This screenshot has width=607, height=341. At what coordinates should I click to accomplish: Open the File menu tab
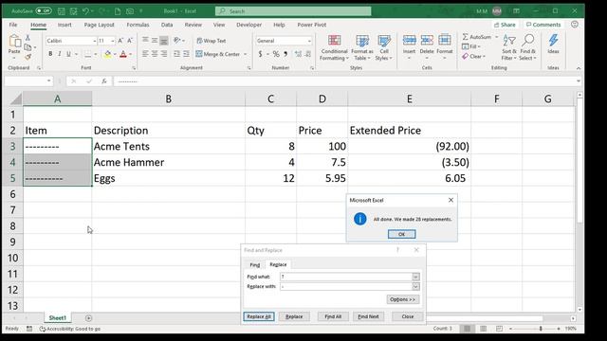(x=13, y=25)
